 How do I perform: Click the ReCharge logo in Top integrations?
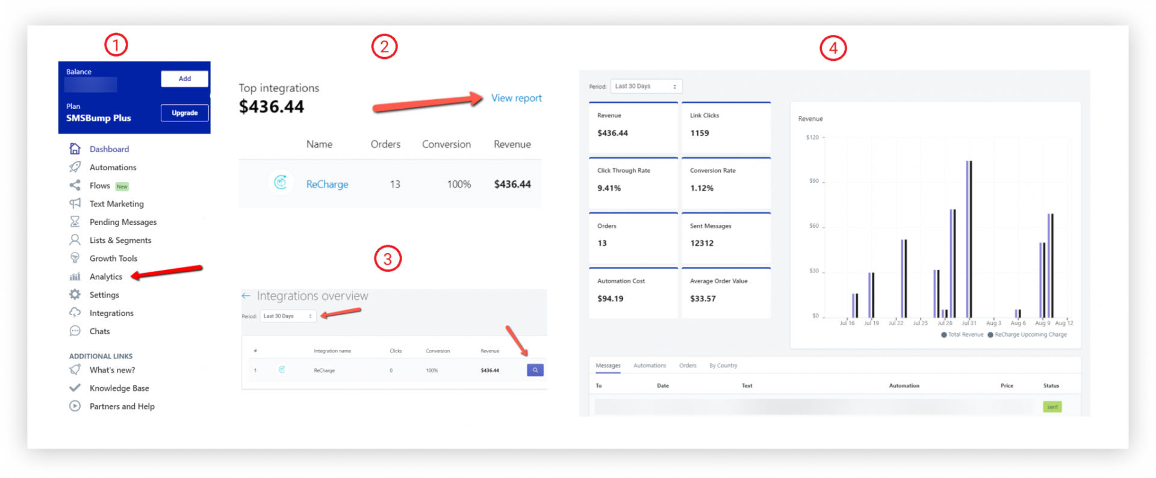point(281,182)
